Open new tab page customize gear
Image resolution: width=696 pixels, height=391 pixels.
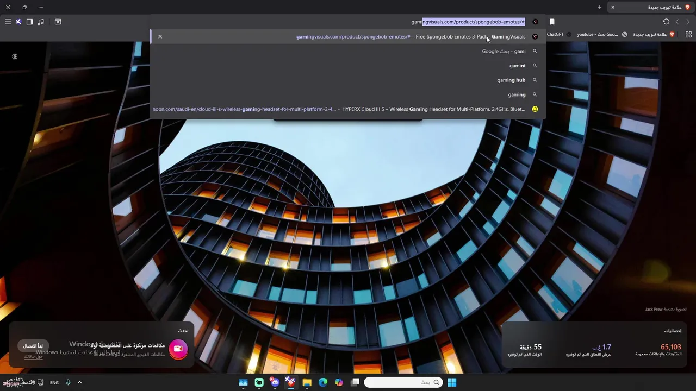[15, 56]
